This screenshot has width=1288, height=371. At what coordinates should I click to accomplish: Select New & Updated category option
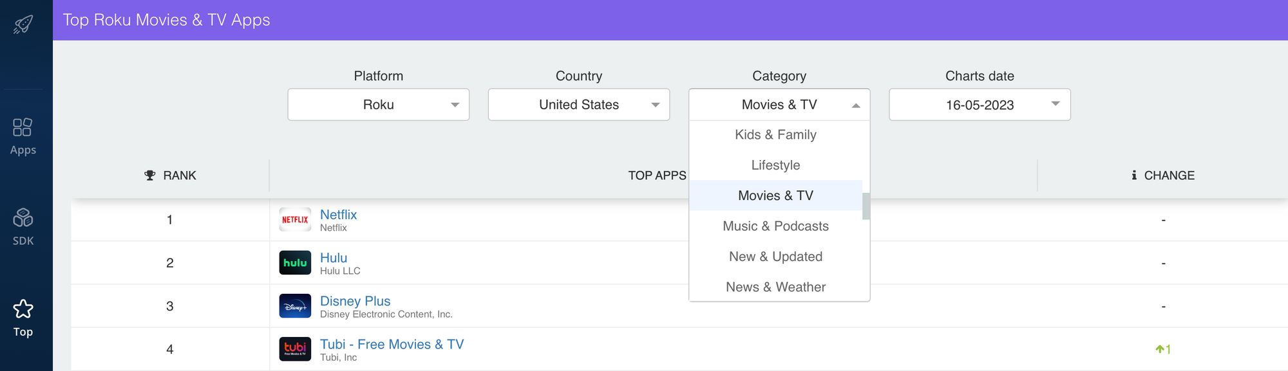(x=775, y=257)
